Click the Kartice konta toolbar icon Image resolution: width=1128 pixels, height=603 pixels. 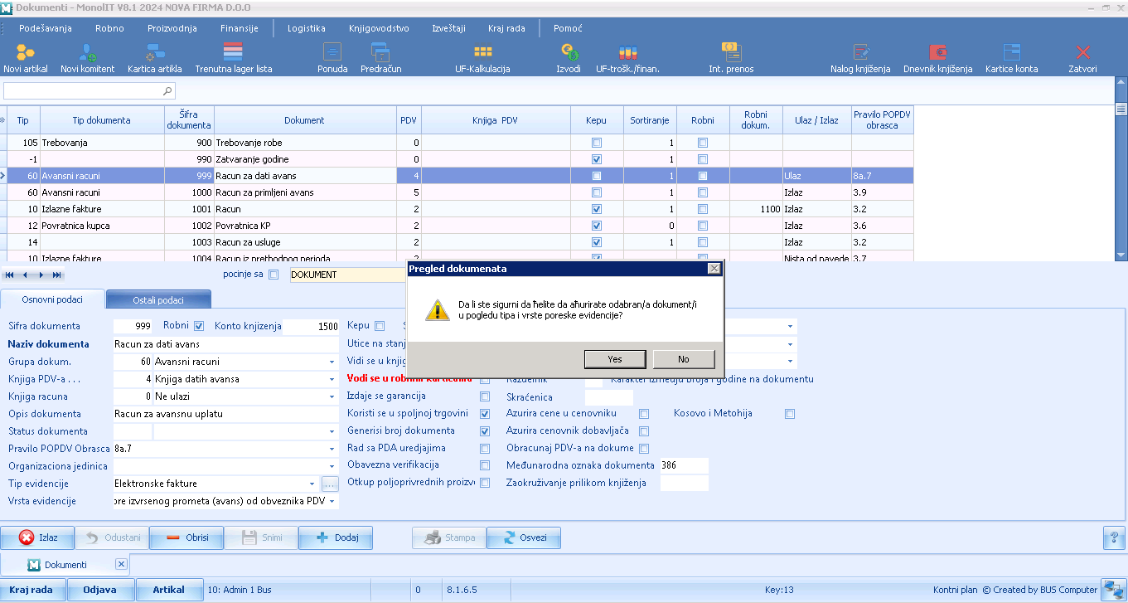(x=1011, y=53)
